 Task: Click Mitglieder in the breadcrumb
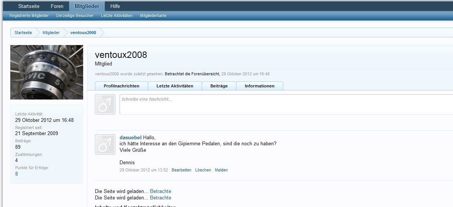click(x=51, y=33)
